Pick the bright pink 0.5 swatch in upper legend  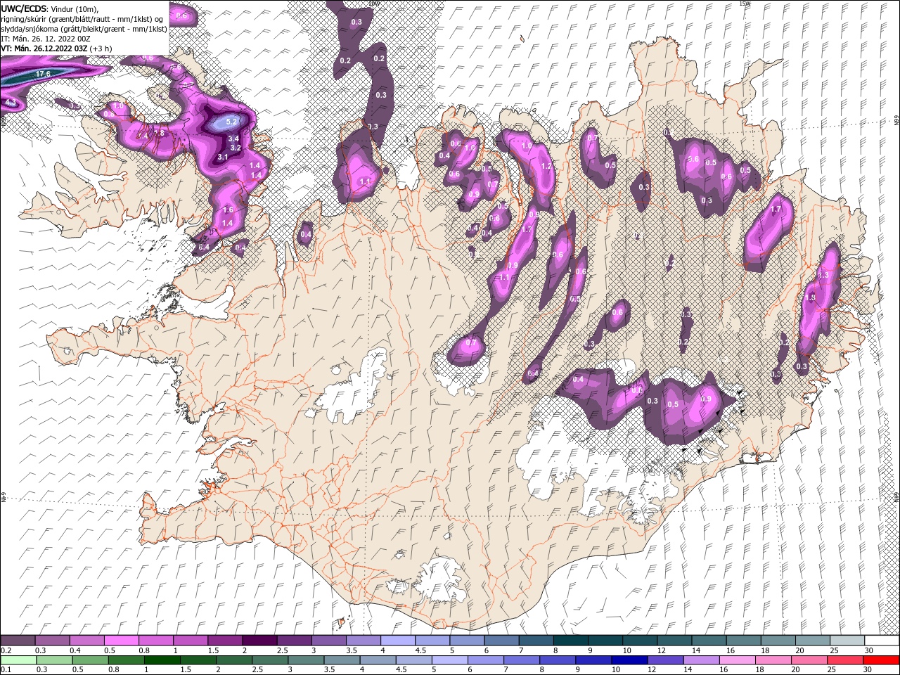121,641
